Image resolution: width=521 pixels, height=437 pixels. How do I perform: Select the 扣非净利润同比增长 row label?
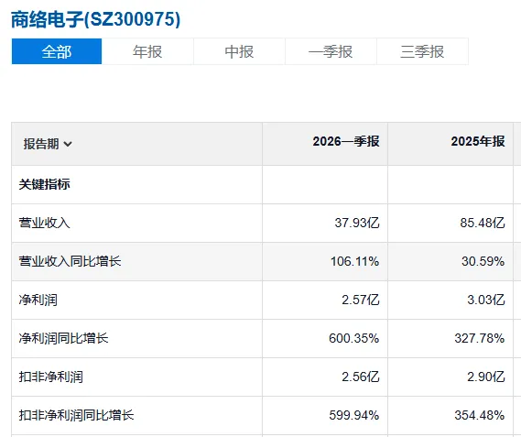[x=76, y=415]
